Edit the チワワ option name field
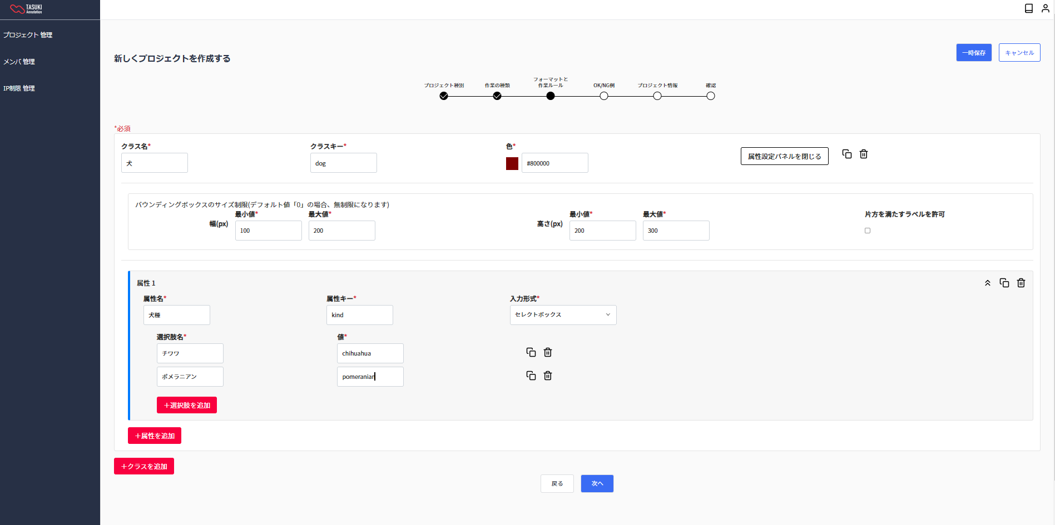1055x525 pixels. click(x=190, y=353)
